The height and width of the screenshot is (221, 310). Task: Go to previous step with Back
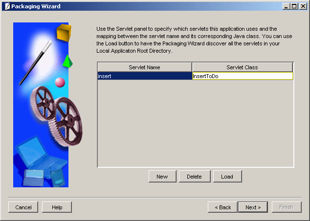click(222, 207)
